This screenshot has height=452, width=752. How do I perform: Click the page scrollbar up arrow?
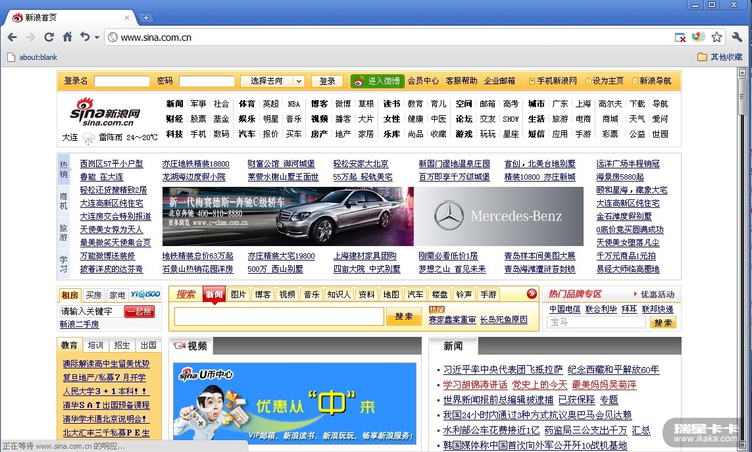pyautogui.click(x=742, y=73)
